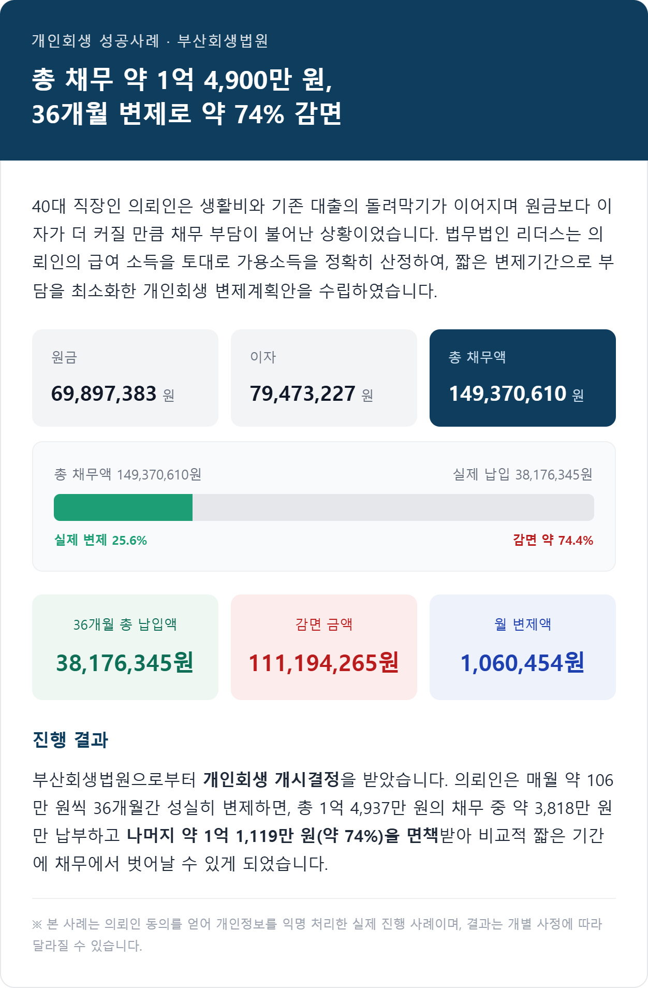648x988 pixels.
Task: Click 총 채무액 149,370,610원 label above bar
Action: pos(128,474)
